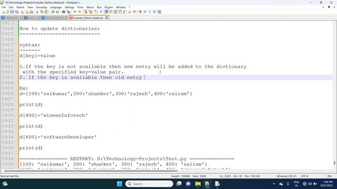Open the Function List panel
Viewport: 337px width, 189px height.
(125, 12)
